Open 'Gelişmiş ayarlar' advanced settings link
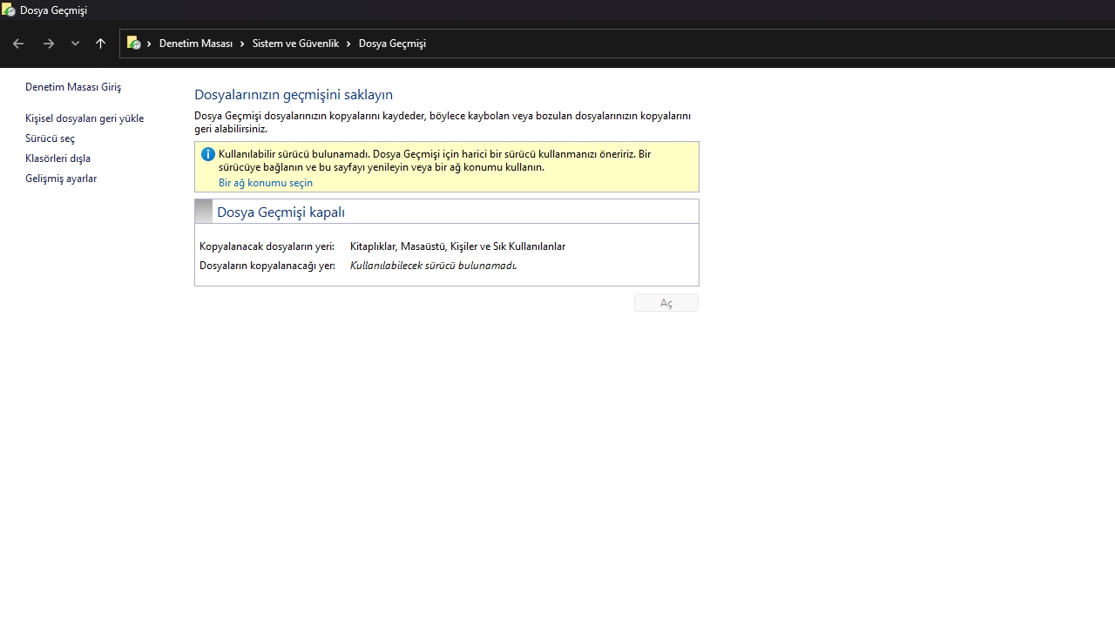This screenshot has height=627, width=1115. (61, 179)
